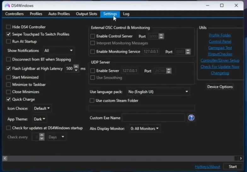This screenshot has height=172, width=247.
Task: Click left arrow of horizontal scrollbar
Action: [x=5, y=158]
